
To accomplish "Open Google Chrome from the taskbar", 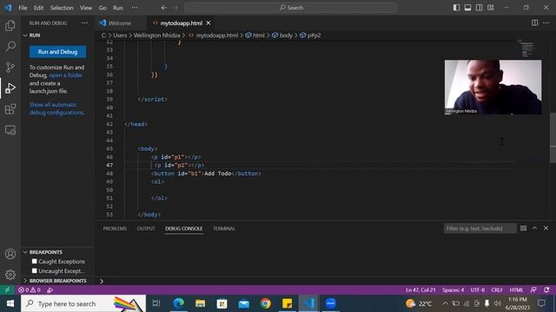I will (x=265, y=303).
